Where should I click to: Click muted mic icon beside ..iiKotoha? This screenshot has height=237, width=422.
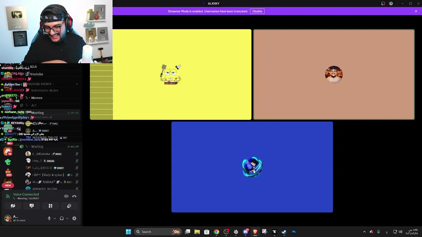click(77, 154)
